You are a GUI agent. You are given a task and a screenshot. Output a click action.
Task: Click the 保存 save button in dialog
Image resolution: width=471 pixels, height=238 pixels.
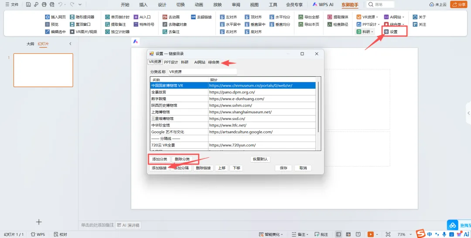click(283, 168)
